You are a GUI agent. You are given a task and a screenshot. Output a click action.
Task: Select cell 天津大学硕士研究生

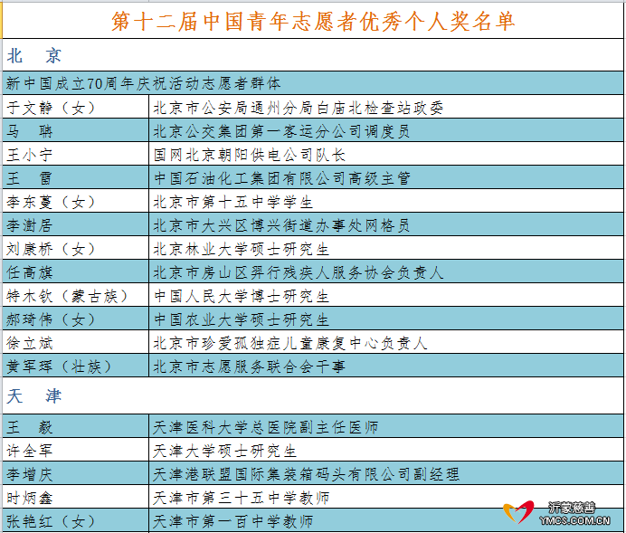pos(386,450)
